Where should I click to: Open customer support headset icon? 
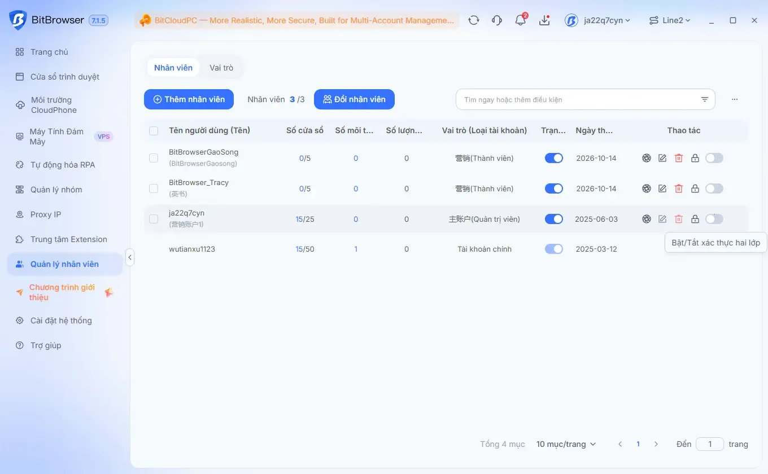coord(497,20)
